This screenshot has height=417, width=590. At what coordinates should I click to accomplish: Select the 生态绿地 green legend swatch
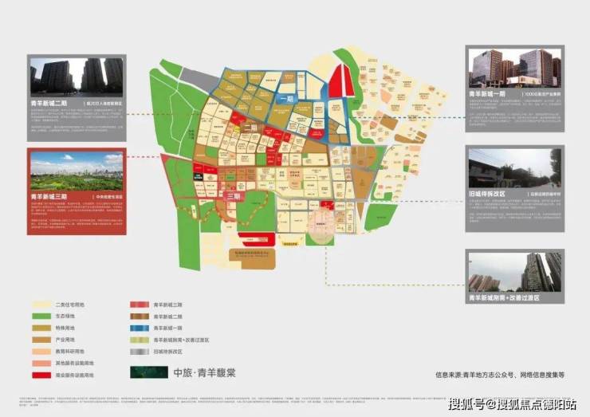click(41, 316)
